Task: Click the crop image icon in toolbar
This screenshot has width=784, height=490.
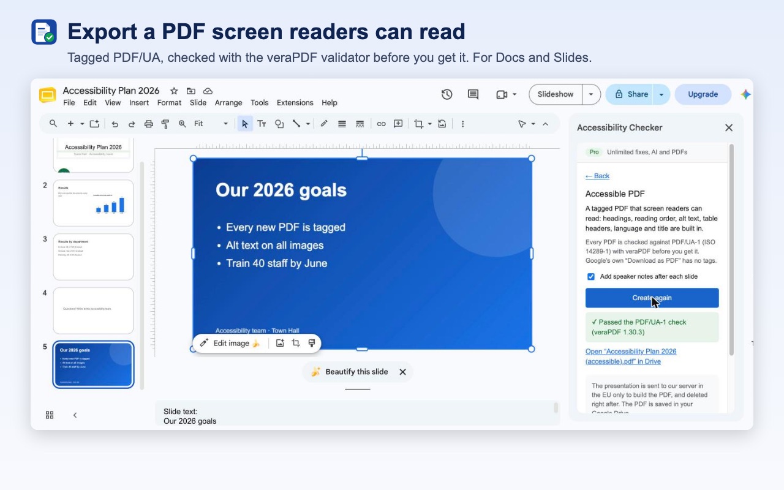Action: (419, 124)
